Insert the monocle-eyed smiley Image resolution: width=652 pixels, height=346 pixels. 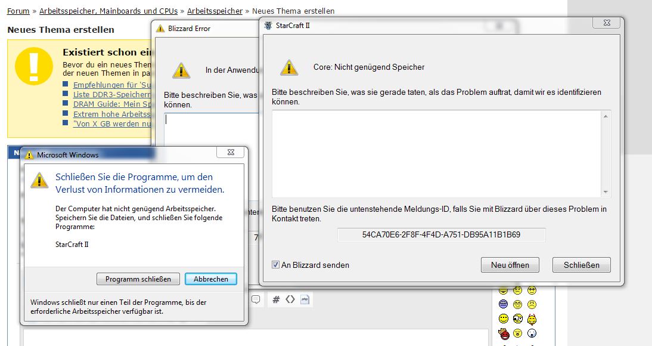click(x=518, y=319)
